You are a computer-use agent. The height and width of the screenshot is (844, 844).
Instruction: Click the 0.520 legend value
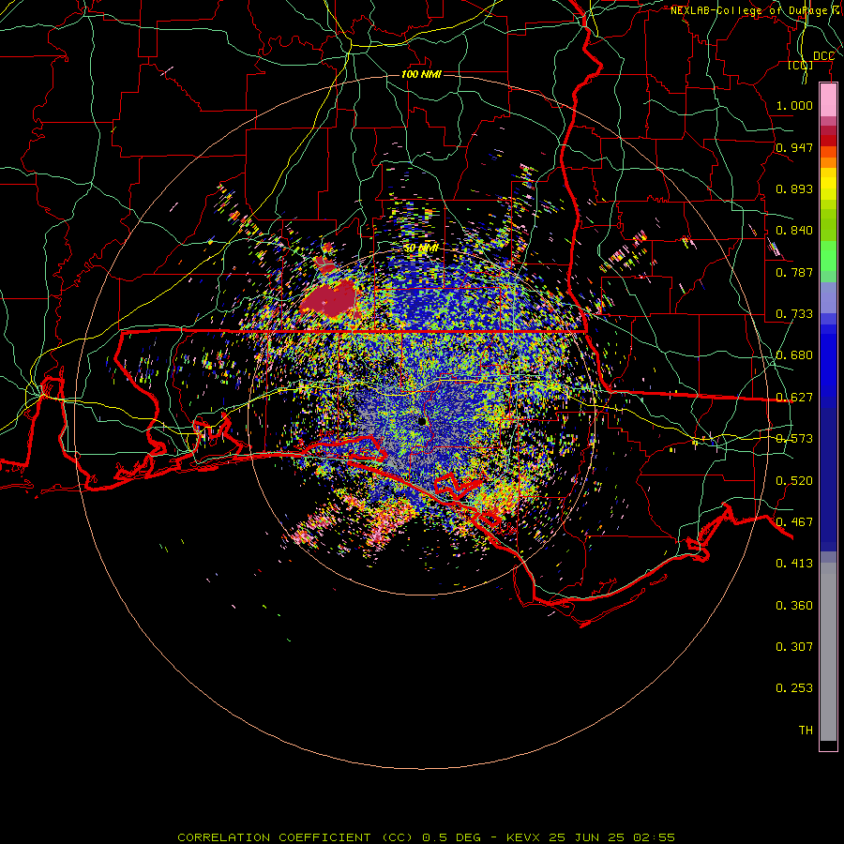(794, 481)
